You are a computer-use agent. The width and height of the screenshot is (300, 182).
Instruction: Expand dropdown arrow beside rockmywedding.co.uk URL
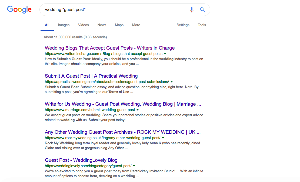tap(163, 138)
